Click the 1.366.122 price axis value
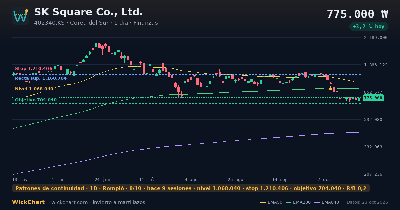The image size is (400, 210). click(376, 65)
